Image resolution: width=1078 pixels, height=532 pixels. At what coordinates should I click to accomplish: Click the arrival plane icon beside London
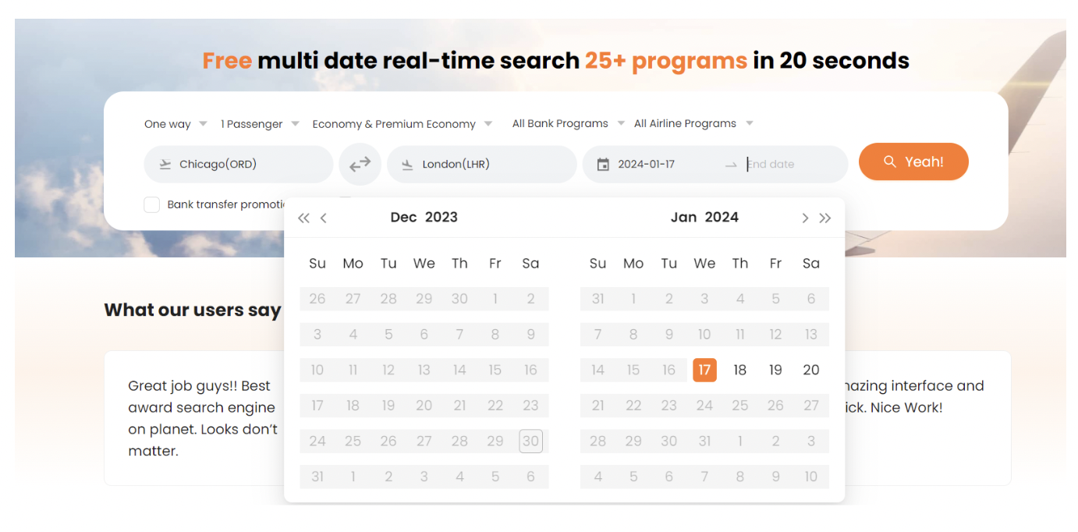pyautogui.click(x=407, y=165)
